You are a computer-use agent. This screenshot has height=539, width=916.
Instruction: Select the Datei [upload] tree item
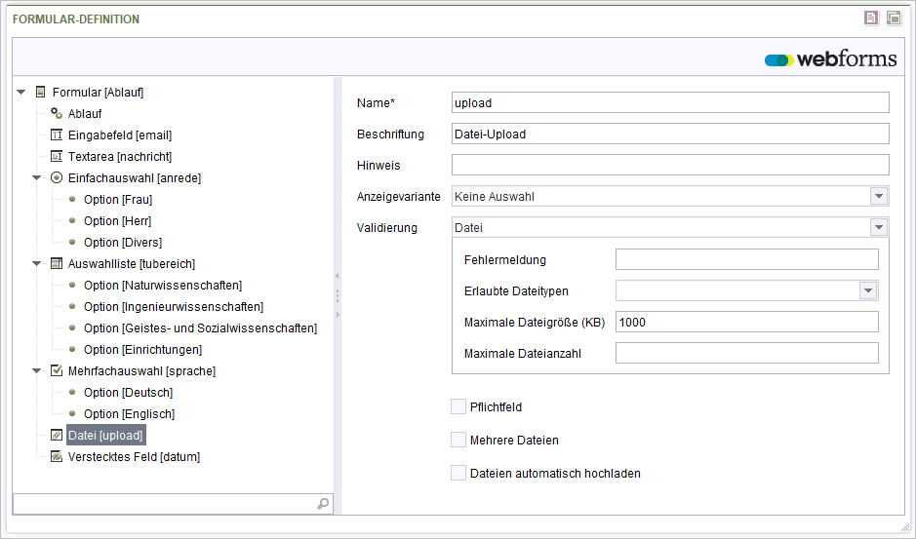pos(105,435)
